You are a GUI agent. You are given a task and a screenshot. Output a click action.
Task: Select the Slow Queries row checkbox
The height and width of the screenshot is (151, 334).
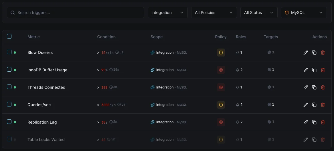pyautogui.click(x=9, y=52)
